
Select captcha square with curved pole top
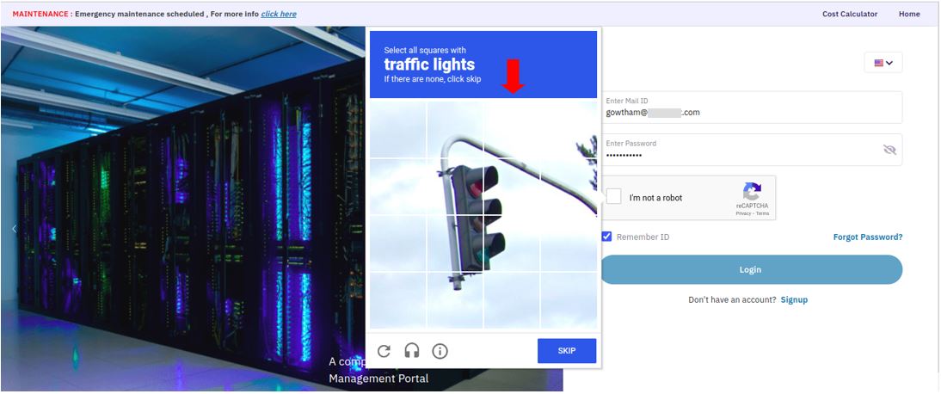455,130
